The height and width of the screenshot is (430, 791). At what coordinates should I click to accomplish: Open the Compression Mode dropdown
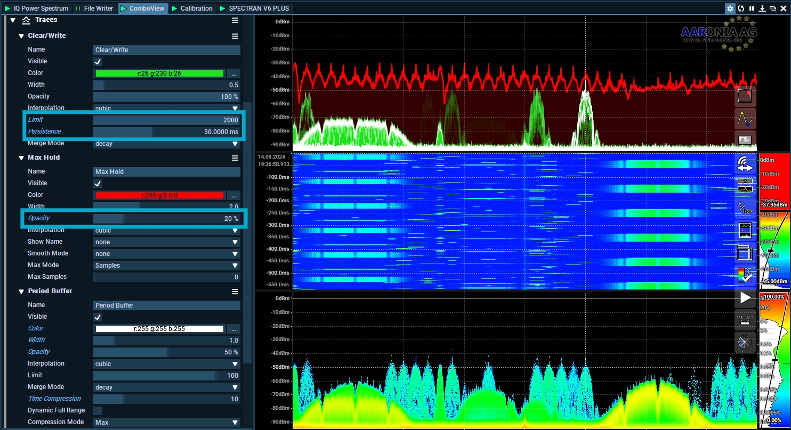[x=166, y=423]
